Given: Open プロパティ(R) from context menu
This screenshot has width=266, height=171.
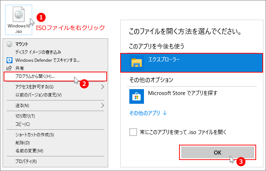Looking at the screenshot, I should (x=56, y=161).
